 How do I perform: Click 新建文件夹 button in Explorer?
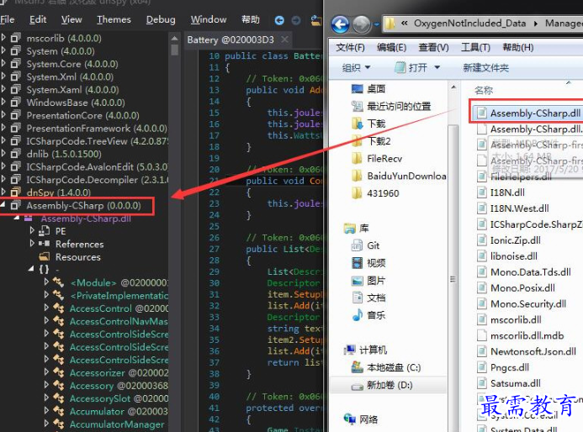485,67
